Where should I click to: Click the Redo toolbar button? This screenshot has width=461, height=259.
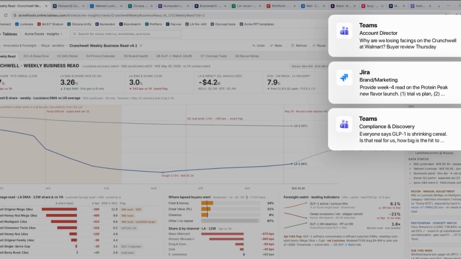coord(276,46)
